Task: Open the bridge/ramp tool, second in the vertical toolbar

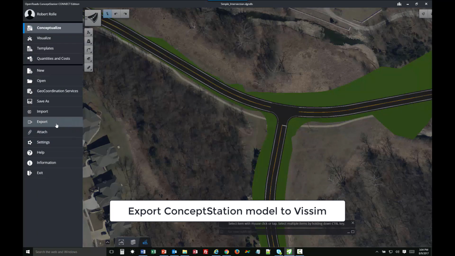Action: [x=89, y=41]
